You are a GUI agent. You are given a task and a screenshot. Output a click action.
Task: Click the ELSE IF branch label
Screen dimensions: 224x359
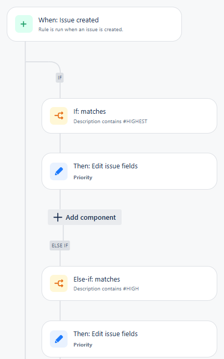[60, 245]
